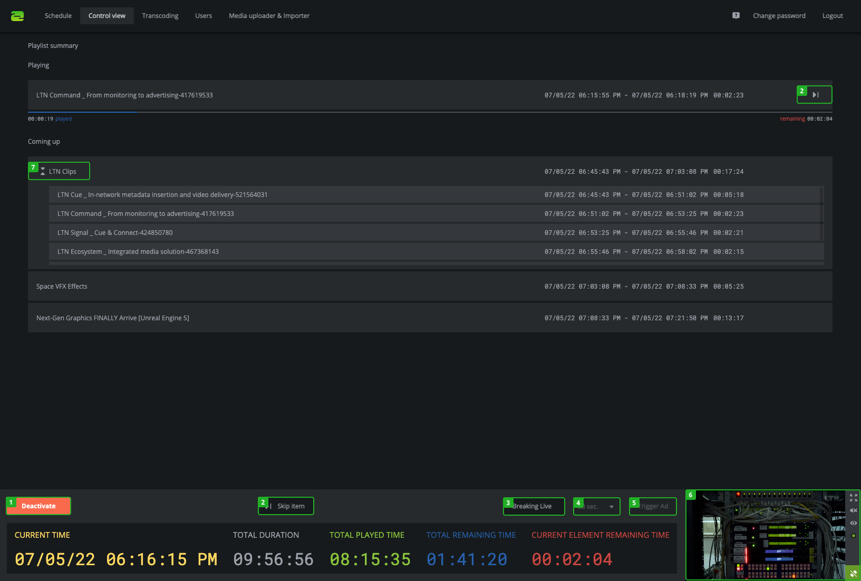The width and height of the screenshot is (861, 581).
Task: Click the skip-next icon on the playing item
Action: 815,95
